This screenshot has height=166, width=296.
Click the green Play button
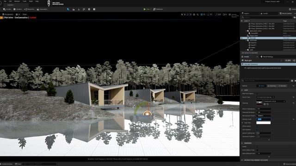pos(147,9)
